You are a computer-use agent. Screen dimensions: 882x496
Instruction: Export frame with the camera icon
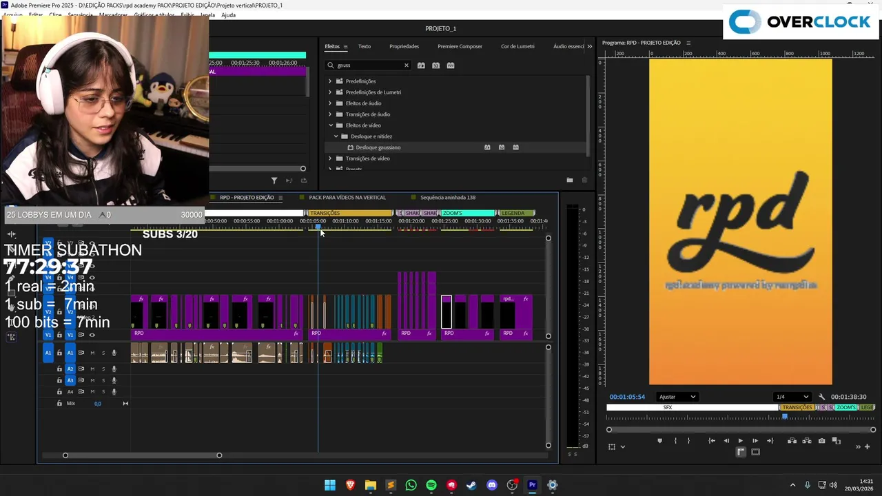click(x=821, y=441)
